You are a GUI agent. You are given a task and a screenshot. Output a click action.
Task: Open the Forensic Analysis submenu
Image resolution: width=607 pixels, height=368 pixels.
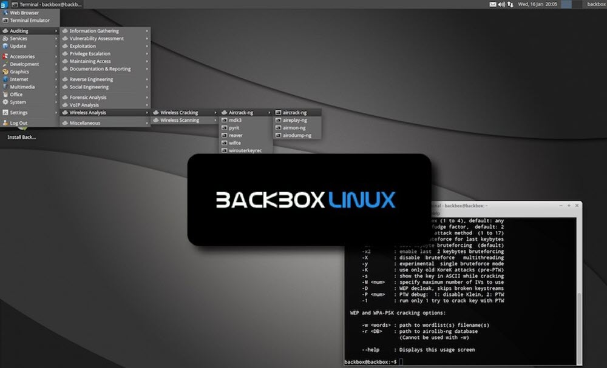(x=105, y=98)
